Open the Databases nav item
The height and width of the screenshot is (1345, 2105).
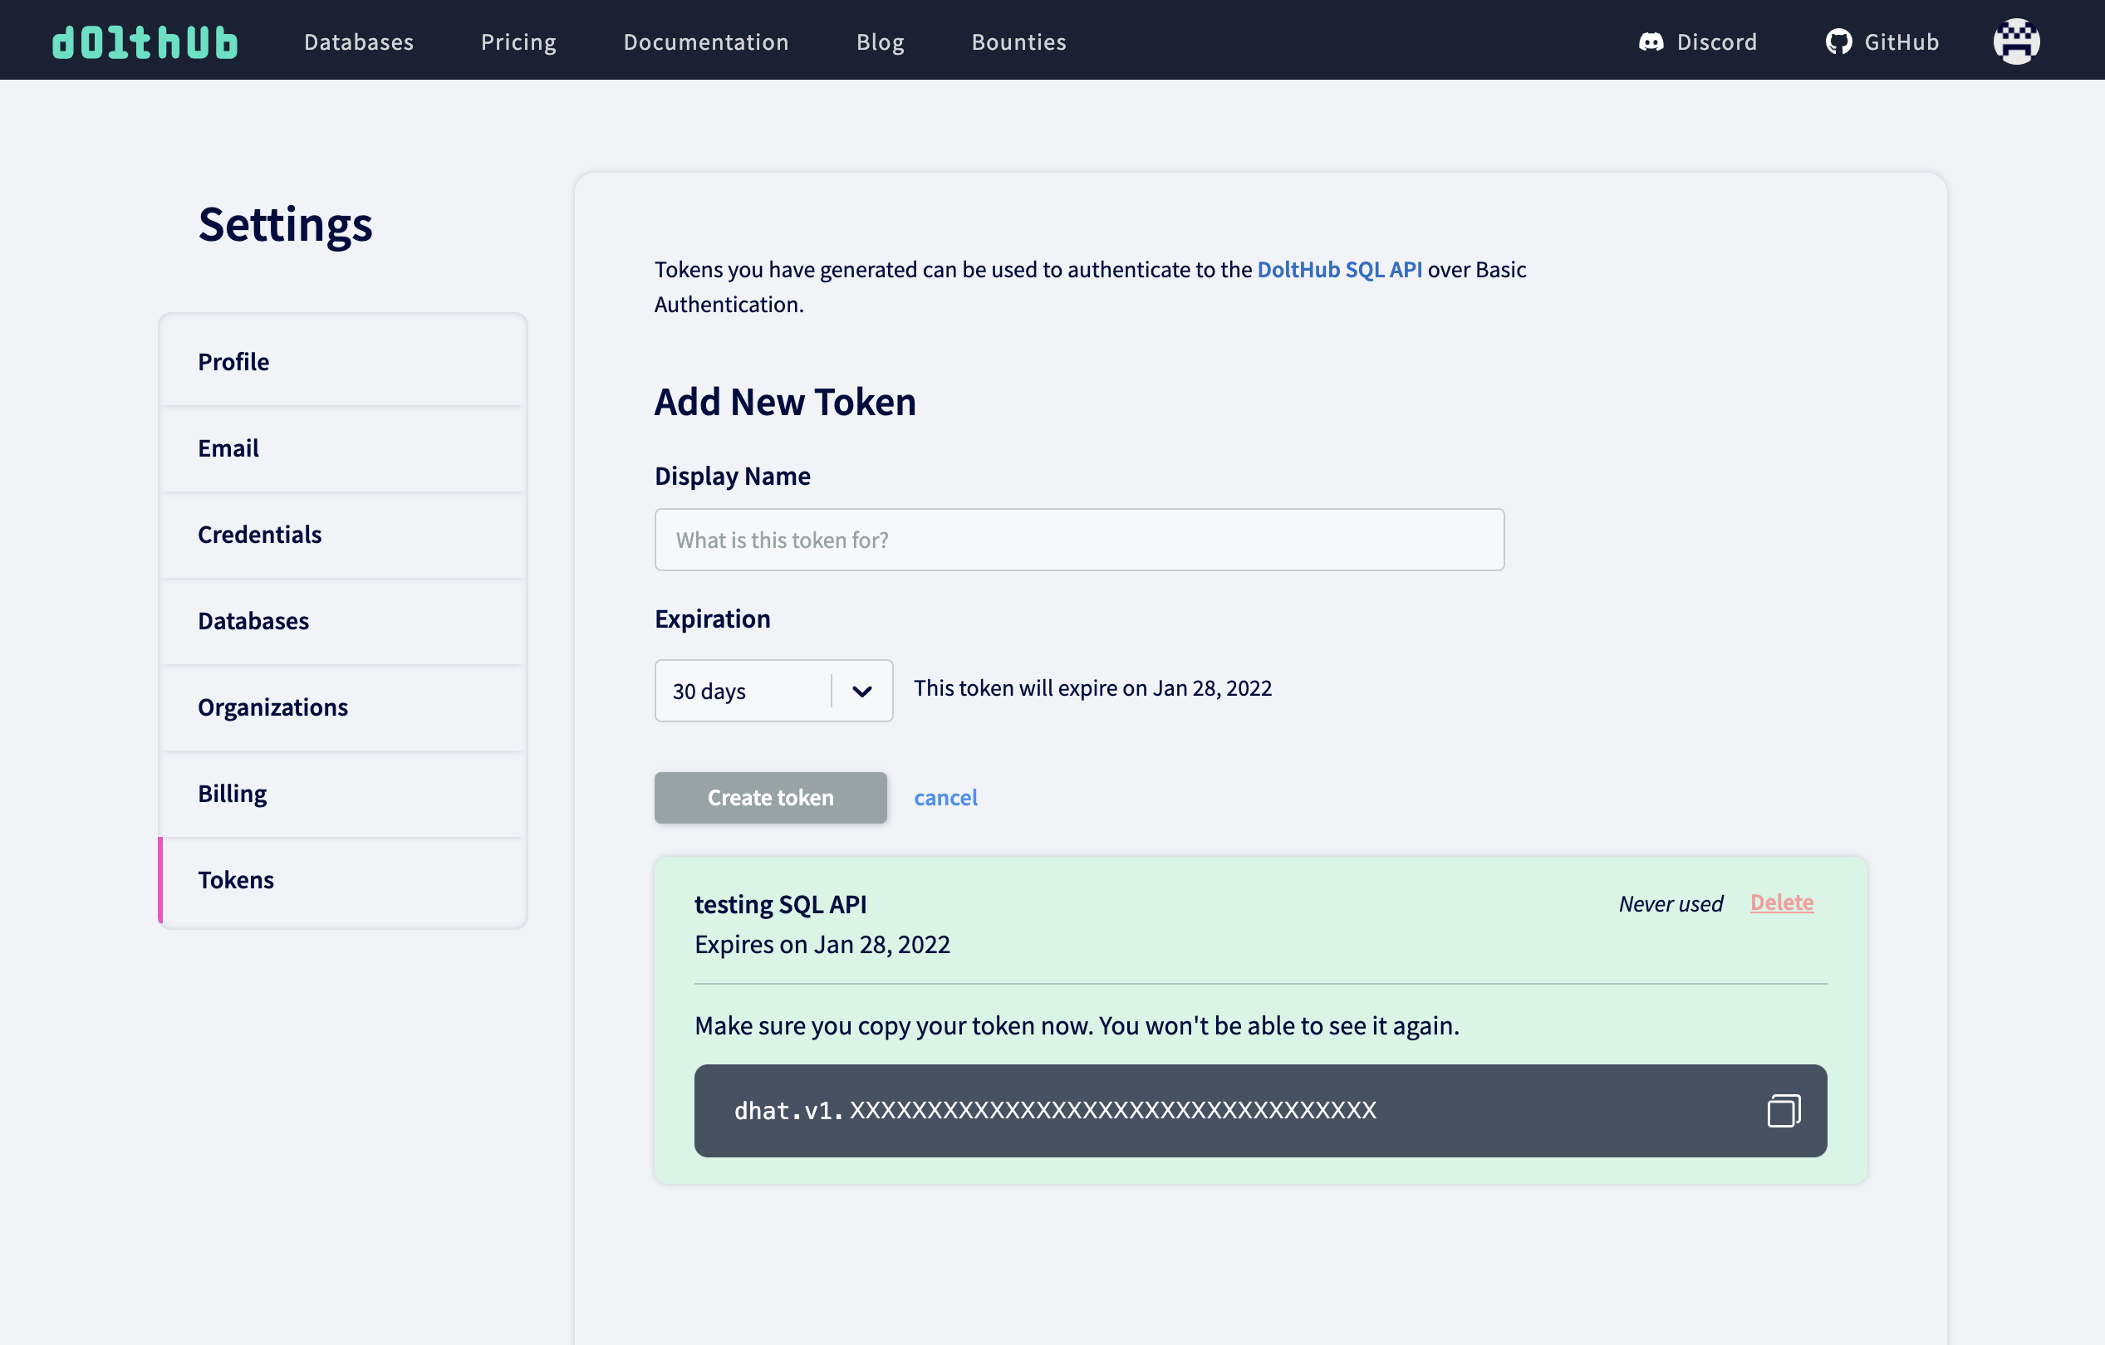pos(358,42)
